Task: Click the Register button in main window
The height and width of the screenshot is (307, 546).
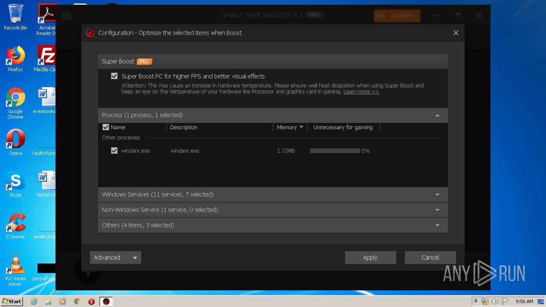Action: pyautogui.click(x=397, y=16)
